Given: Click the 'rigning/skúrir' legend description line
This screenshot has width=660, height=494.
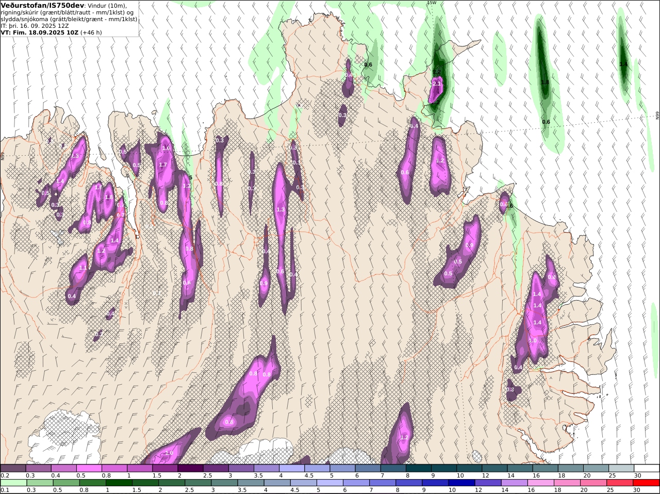Looking at the screenshot, I should 68,12.
